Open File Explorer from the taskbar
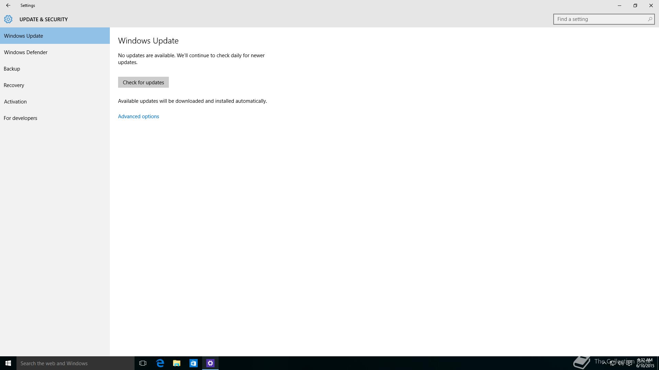The image size is (659, 370). coord(177,363)
